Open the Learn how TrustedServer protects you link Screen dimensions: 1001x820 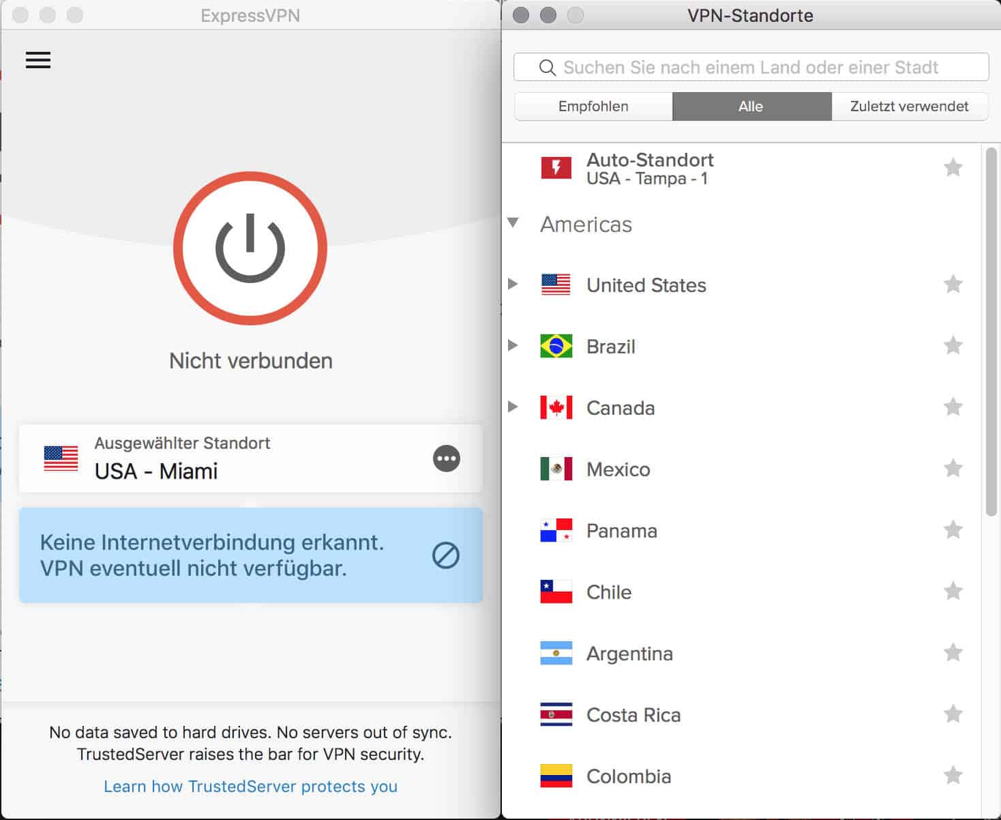point(250,786)
